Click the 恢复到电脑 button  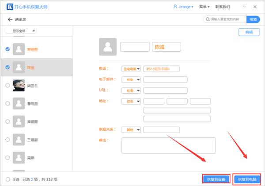[246, 179]
